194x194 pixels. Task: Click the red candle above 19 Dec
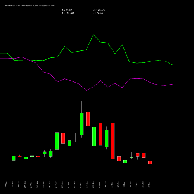[x=150, y=163]
